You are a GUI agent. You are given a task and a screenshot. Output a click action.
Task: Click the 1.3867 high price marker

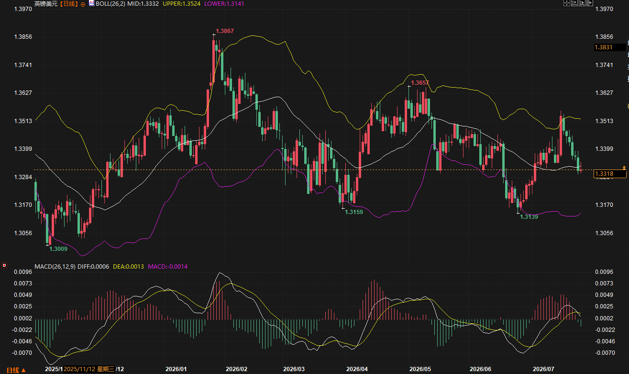[x=225, y=31]
